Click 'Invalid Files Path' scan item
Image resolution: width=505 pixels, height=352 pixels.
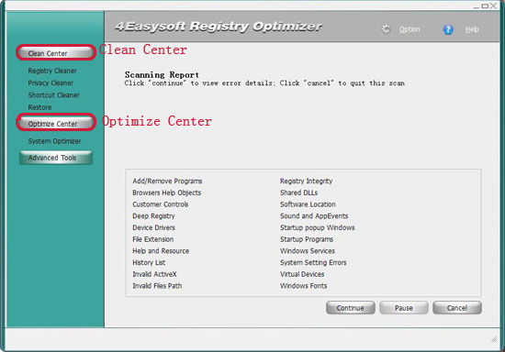(157, 286)
